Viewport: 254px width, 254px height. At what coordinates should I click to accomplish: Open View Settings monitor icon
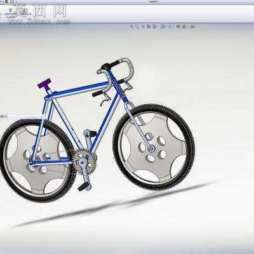(193, 27)
